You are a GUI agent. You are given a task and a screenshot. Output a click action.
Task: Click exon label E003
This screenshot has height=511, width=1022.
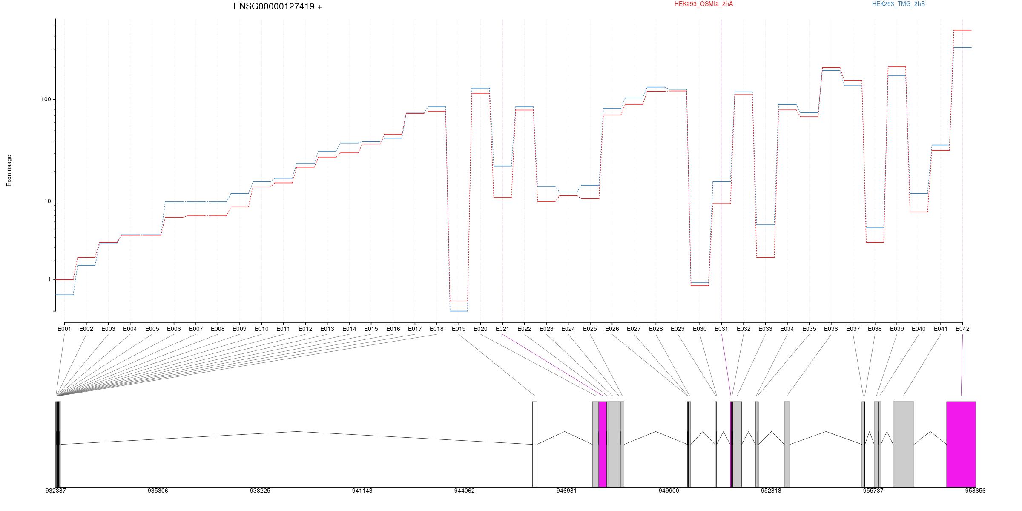tap(108, 329)
